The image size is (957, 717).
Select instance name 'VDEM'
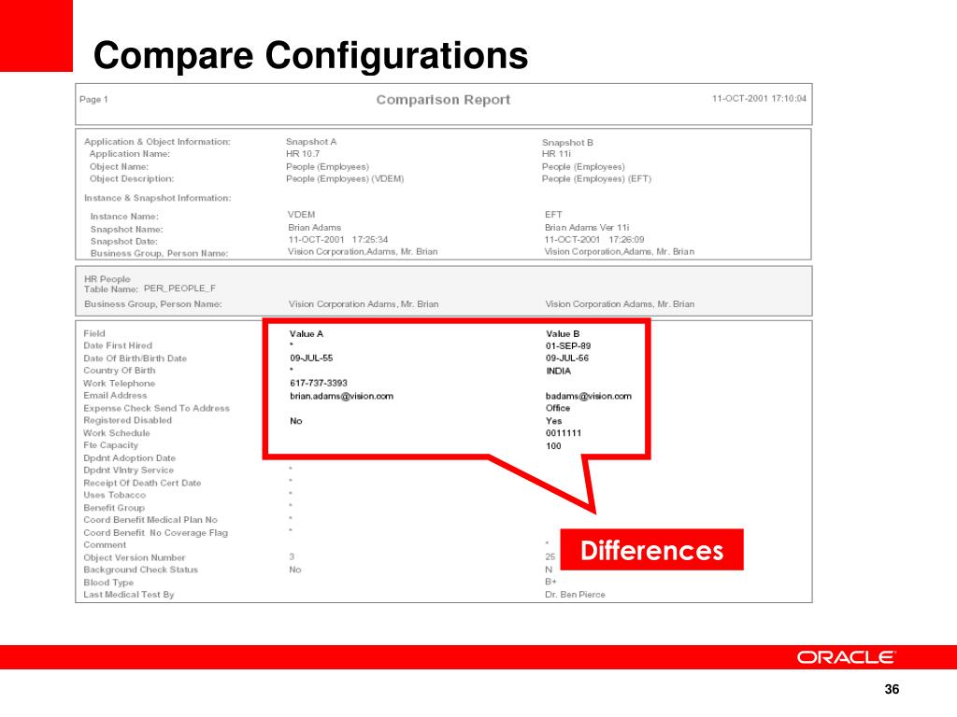(302, 215)
